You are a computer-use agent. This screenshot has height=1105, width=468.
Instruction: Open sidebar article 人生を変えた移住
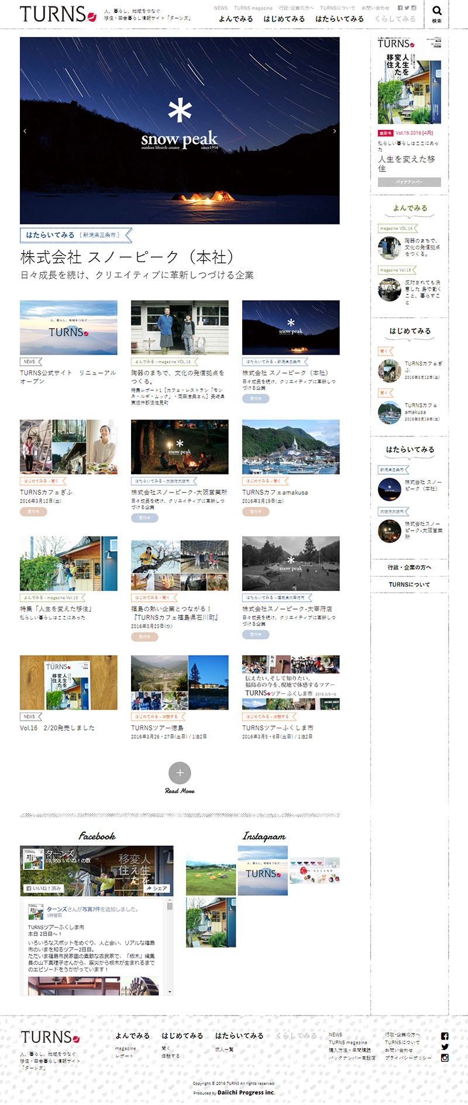coord(407,163)
